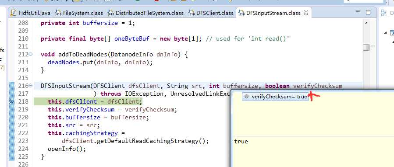Click line number 208
394x167 pixels.
23,23
